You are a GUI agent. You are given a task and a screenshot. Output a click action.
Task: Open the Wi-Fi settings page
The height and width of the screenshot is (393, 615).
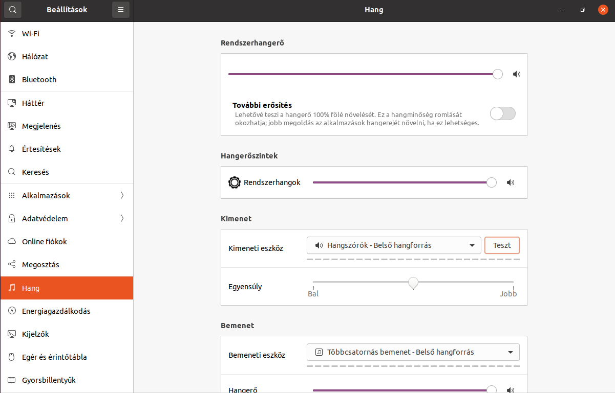[x=67, y=34]
